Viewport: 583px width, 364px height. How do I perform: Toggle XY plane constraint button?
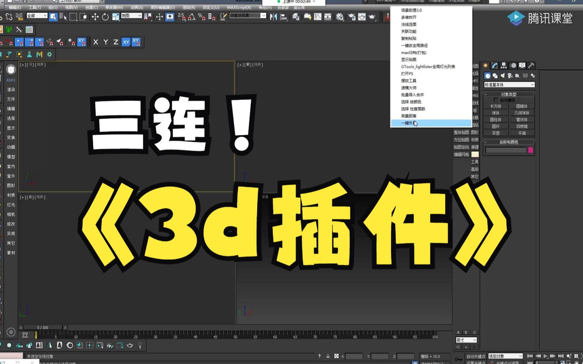click(126, 42)
